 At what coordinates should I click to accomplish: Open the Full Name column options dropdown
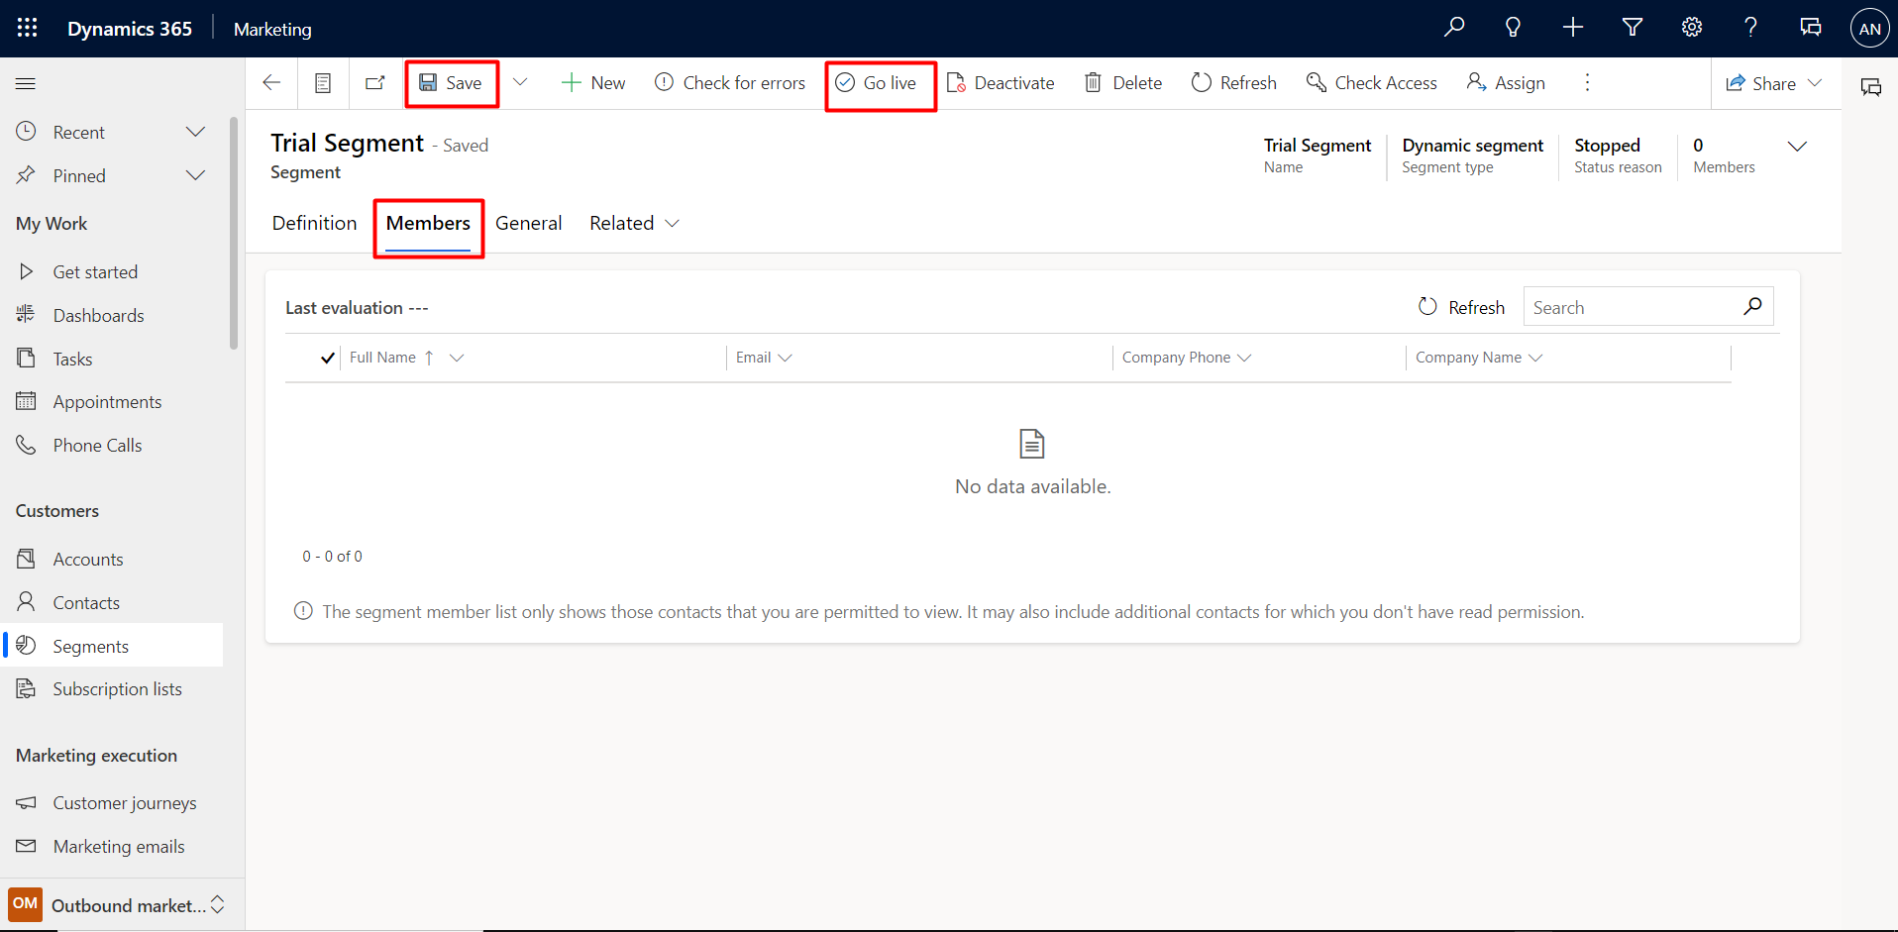457,358
